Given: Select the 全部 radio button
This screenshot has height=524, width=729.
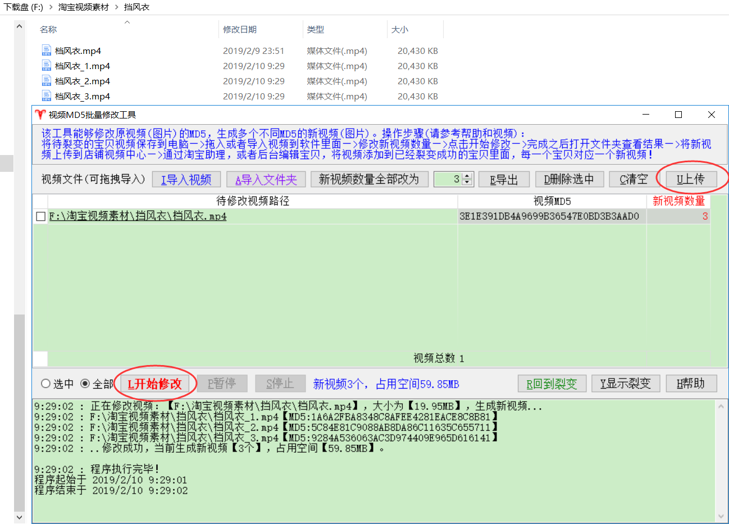Looking at the screenshot, I should tap(85, 384).
